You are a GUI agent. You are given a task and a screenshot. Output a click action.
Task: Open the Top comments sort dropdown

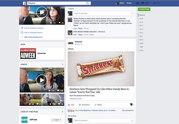click(x=128, y=110)
